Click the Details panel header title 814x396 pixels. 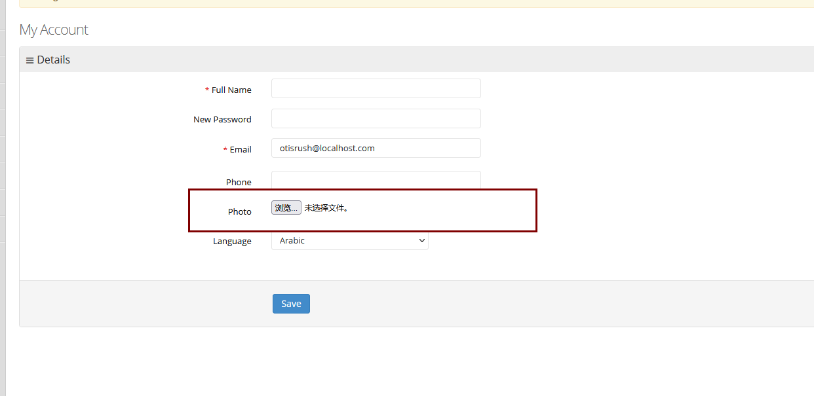(53, 60)
